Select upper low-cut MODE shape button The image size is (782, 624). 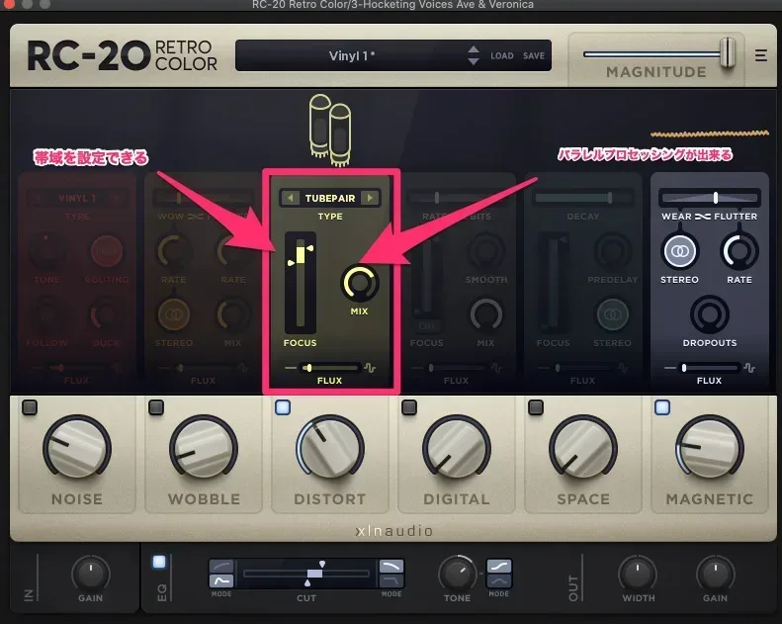(x=220, y=566)
